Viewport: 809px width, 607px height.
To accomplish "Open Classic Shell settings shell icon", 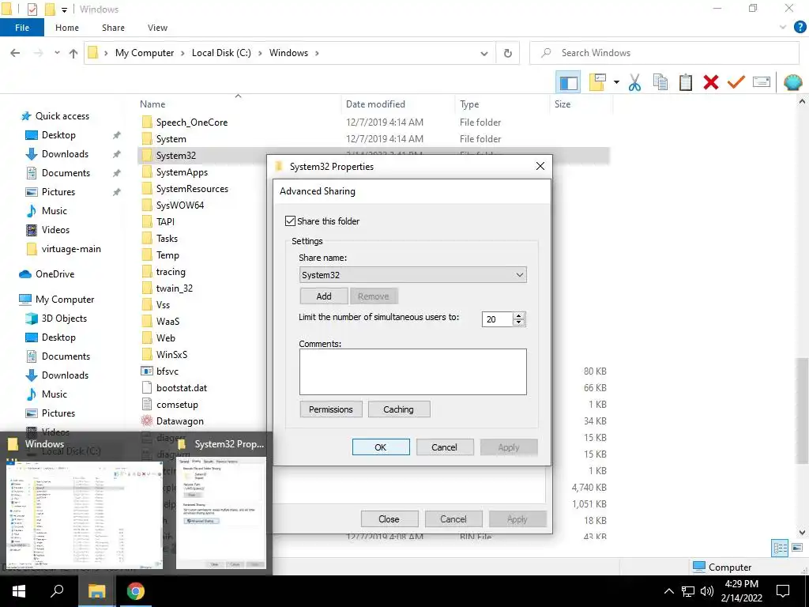I will click(792, 82).
